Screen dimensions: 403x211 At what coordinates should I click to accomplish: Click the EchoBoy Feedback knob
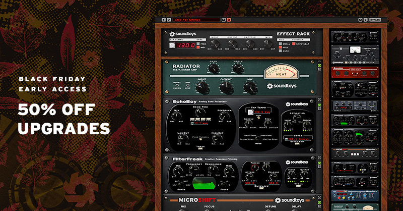[x=224, y=116]
